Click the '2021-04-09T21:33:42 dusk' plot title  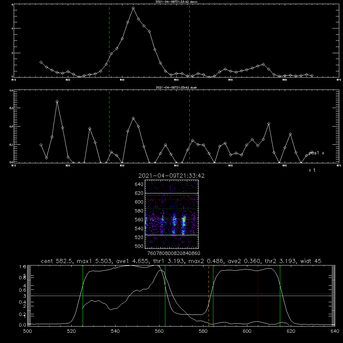176,87
